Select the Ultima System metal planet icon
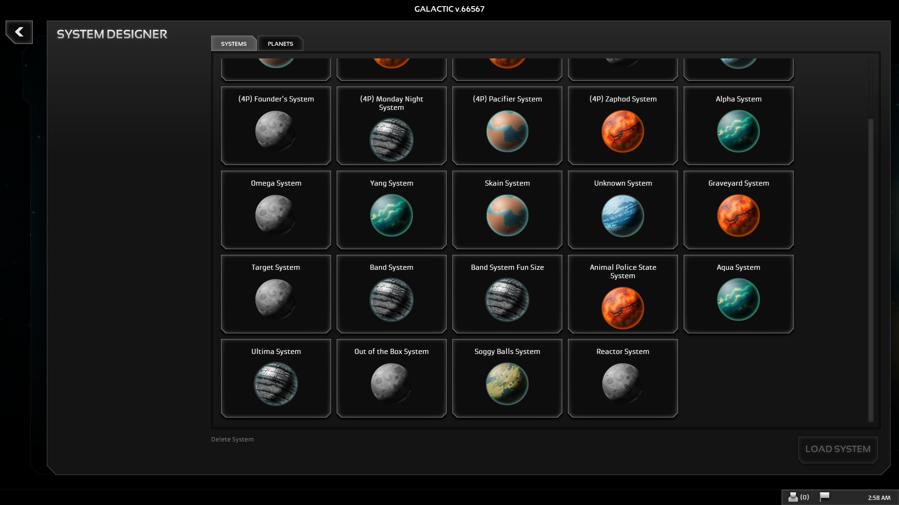 pos(276,384)
